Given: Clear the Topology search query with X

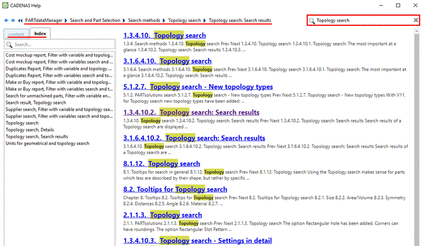Looking at the screenshot, I should (416, 20).
